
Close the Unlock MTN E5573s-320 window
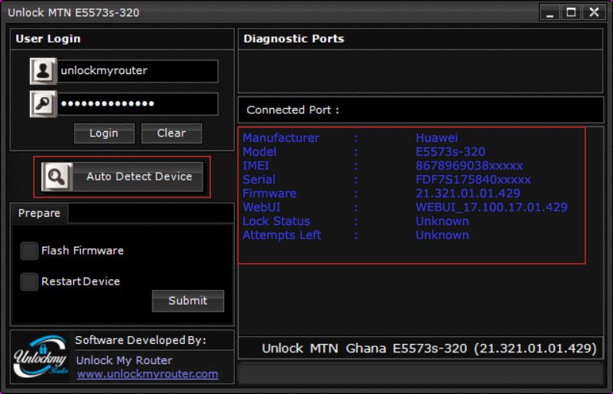(594, 12)
